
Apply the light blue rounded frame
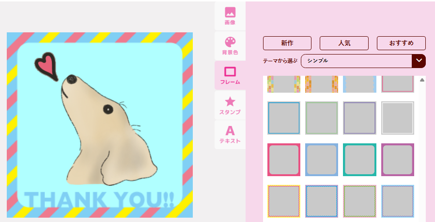point(322,160)
